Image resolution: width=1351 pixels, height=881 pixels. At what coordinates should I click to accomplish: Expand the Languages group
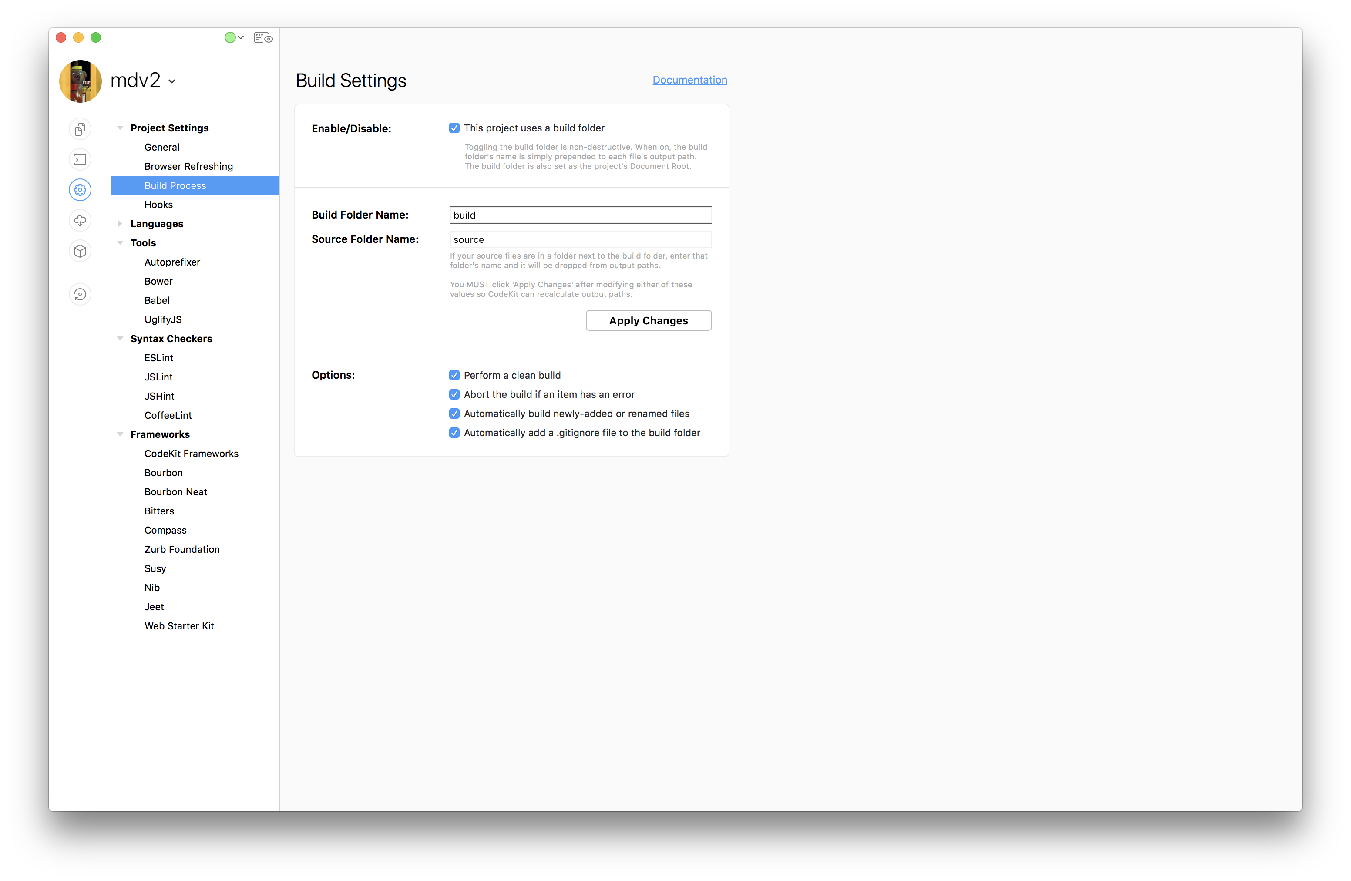pyautogui.click(x=120, y=224)
